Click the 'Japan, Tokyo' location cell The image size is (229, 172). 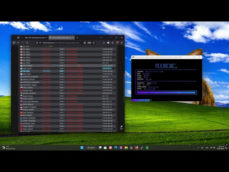pyautogui.click(x=27, y=74)
